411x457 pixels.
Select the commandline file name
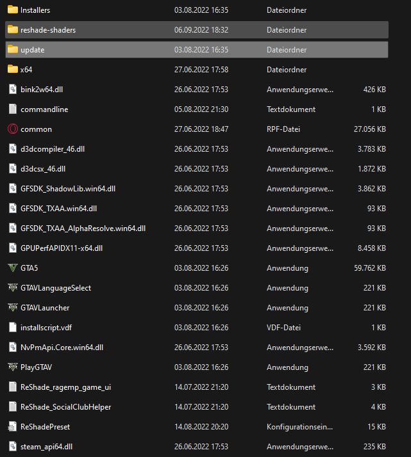tap(44, 109)
